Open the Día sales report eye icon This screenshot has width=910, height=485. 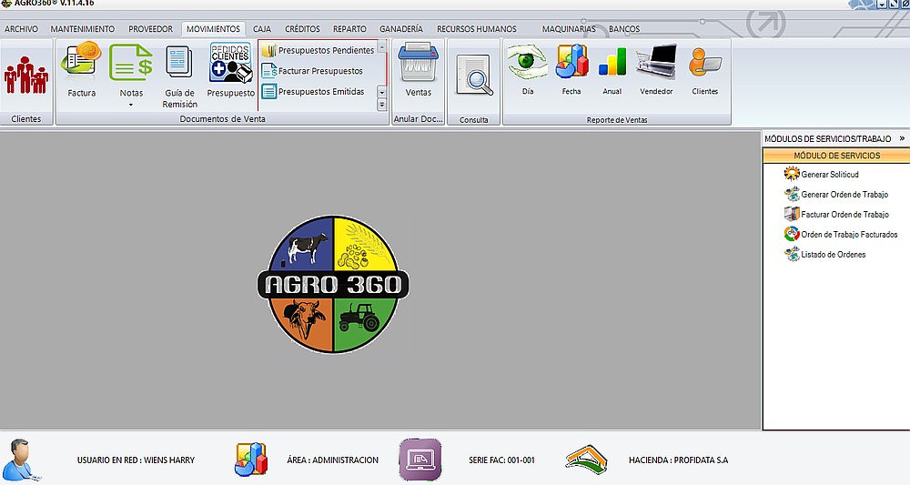[527, 62]
